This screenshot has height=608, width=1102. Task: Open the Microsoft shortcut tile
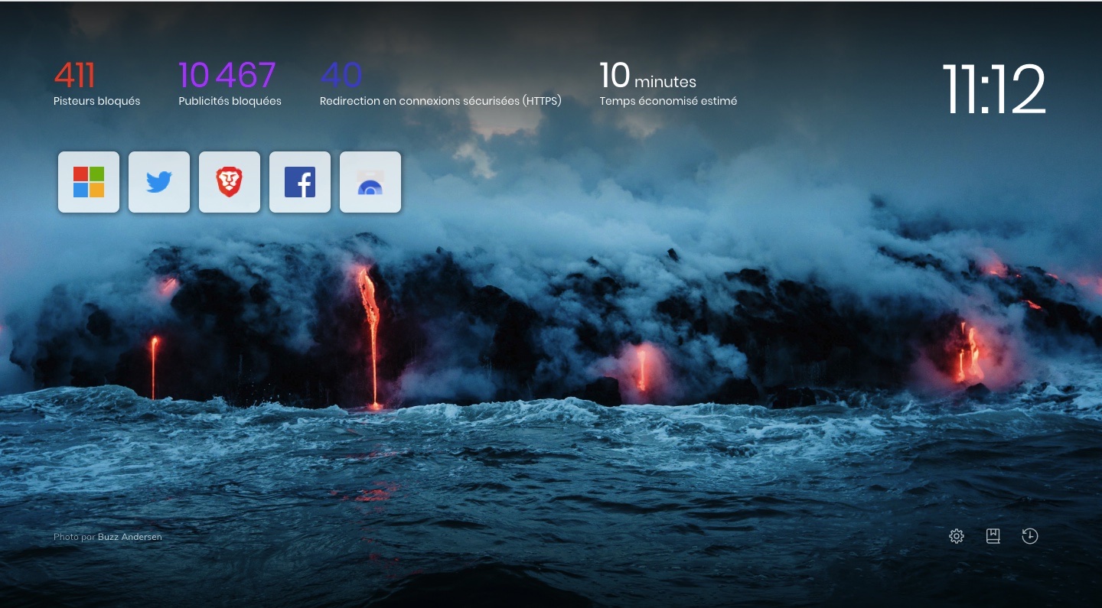(89, 182)
